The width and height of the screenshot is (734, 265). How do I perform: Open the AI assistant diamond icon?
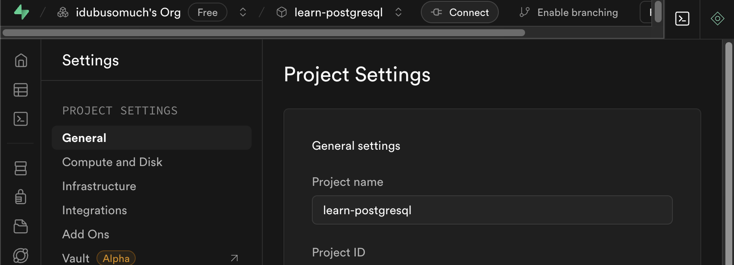pyautogui.click(x=718, y=18)
